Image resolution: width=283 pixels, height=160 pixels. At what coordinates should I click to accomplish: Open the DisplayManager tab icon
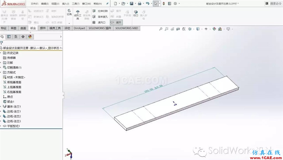click(30, 37)
